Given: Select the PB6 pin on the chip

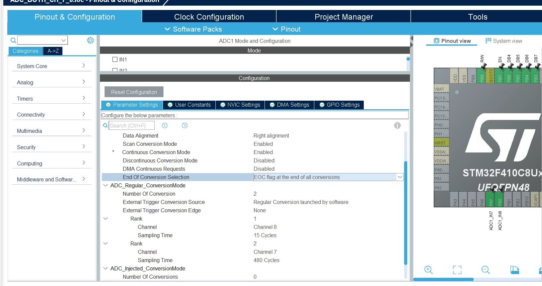Looking at the screenshot, I should click(x=509, y=76).
